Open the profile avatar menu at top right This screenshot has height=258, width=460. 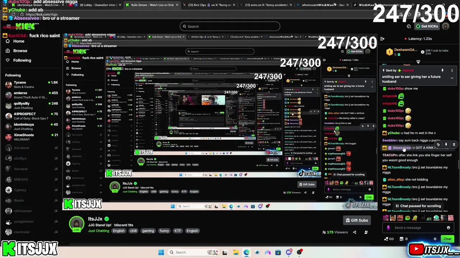(446, 27)
